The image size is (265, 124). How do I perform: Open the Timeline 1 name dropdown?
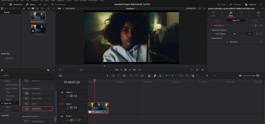(x=131, y=9)
